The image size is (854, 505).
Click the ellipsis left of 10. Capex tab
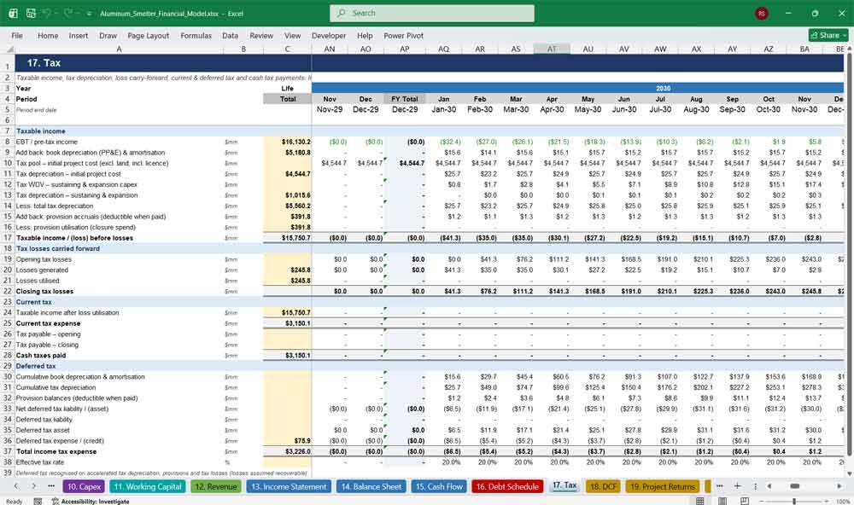tap(51, 486)
